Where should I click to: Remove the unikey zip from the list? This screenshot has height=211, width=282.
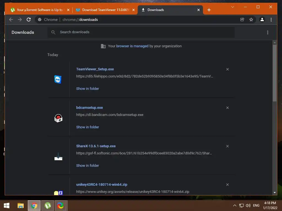point(227,185)
